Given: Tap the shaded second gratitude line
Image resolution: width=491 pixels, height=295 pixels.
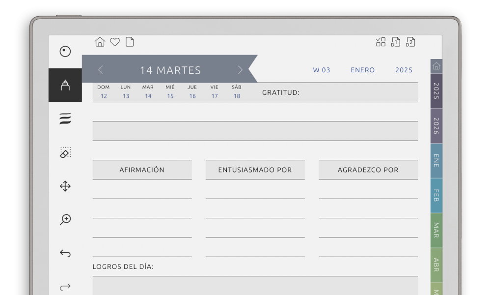Looking at the screenshot, I should 255,131.
